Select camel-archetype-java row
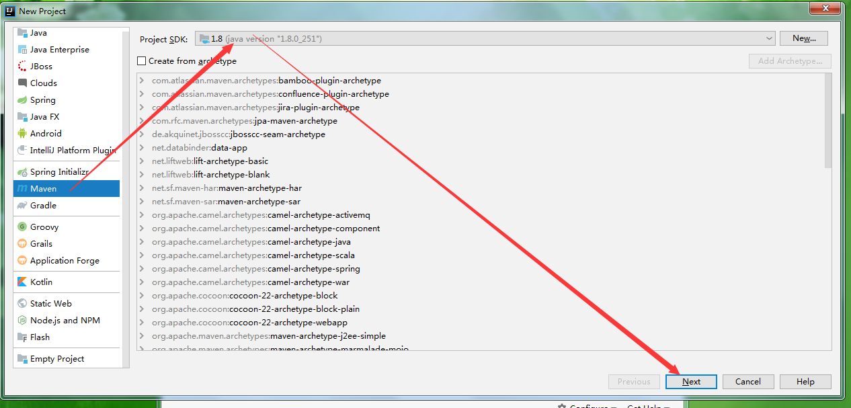This screenshot has width=851, height=408. tap(480, 242)
